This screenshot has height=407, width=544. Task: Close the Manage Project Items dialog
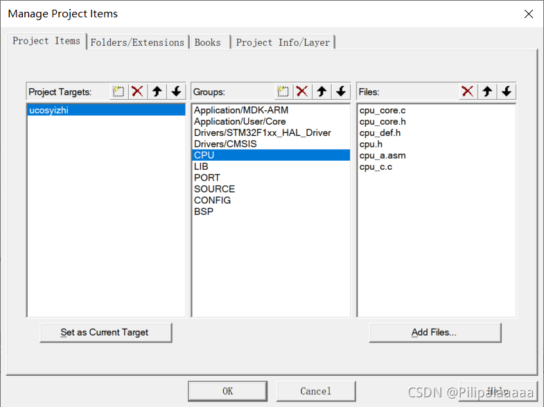[528, 14]
